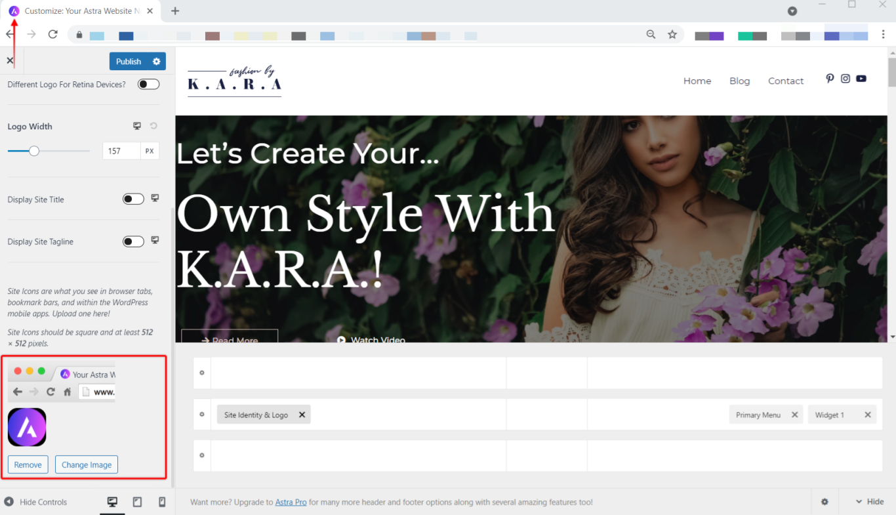Switch to mobile preview device icon
The height and width of the screenshot is (515, 896).
pyautogui.click(x=162, y=502)
